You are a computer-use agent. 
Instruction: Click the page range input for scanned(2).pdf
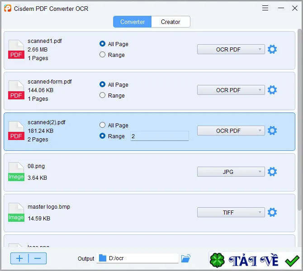click(x=160, y=136)
